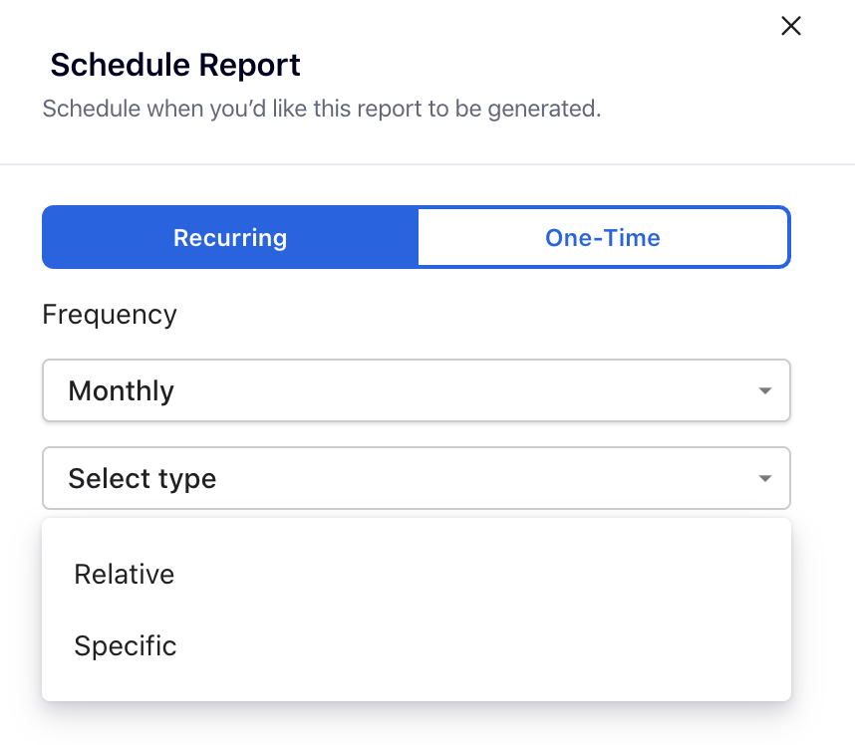
Task: Click empty area right of Relative option
Action: [498, 575]
